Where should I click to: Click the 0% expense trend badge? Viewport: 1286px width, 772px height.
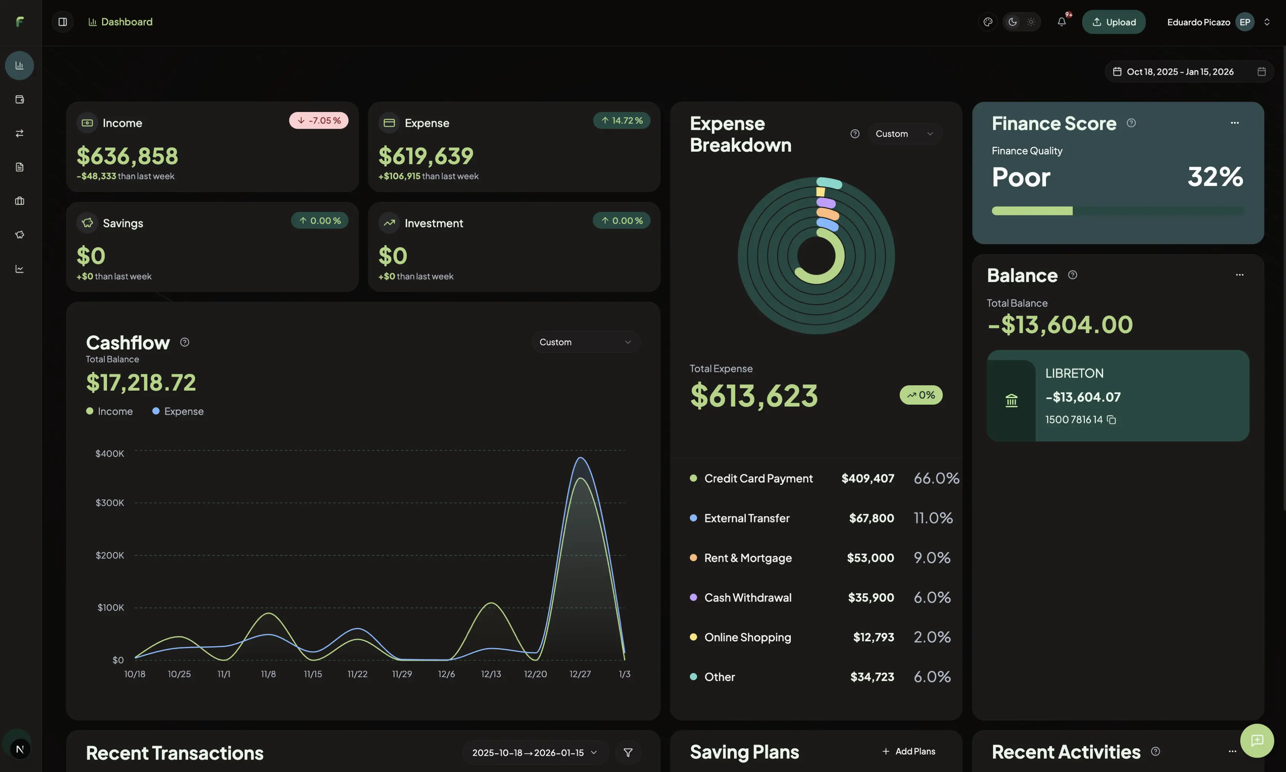[x=921, y=395]
